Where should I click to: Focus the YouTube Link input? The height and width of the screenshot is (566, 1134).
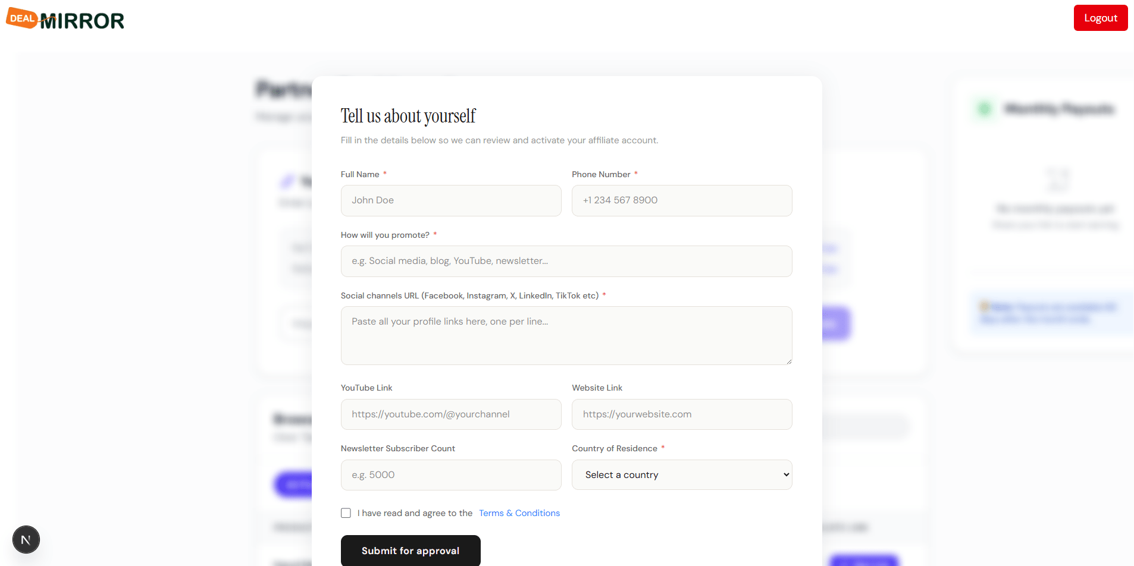pyautogui.click(x=450, y=414)
